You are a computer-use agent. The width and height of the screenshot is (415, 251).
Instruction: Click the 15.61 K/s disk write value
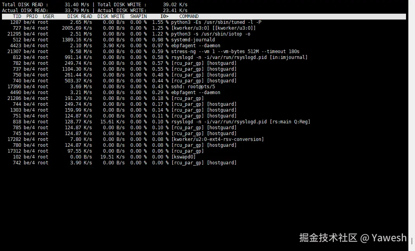[112, 122]
